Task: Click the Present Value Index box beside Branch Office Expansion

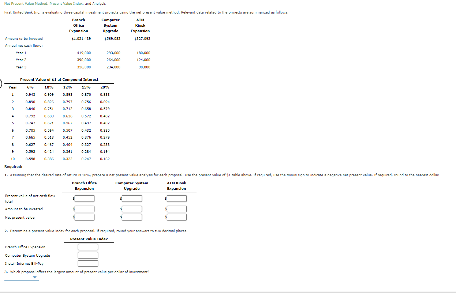Action: 88,247
